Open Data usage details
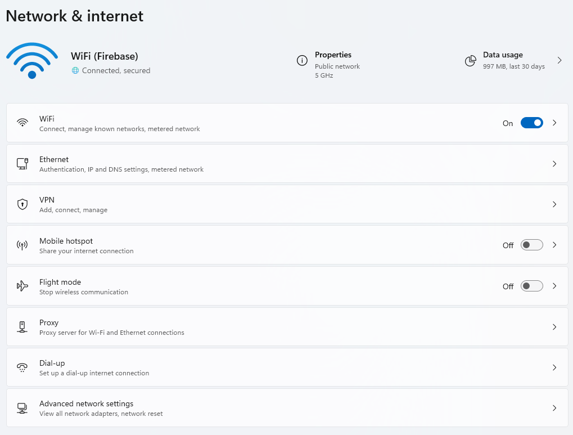Viewport: 573px width, 435px height. [559, 60]
